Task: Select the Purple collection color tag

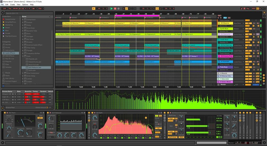Action: [3, 33]
